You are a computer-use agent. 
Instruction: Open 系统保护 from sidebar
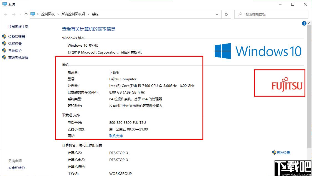click(x=15, y=51)
